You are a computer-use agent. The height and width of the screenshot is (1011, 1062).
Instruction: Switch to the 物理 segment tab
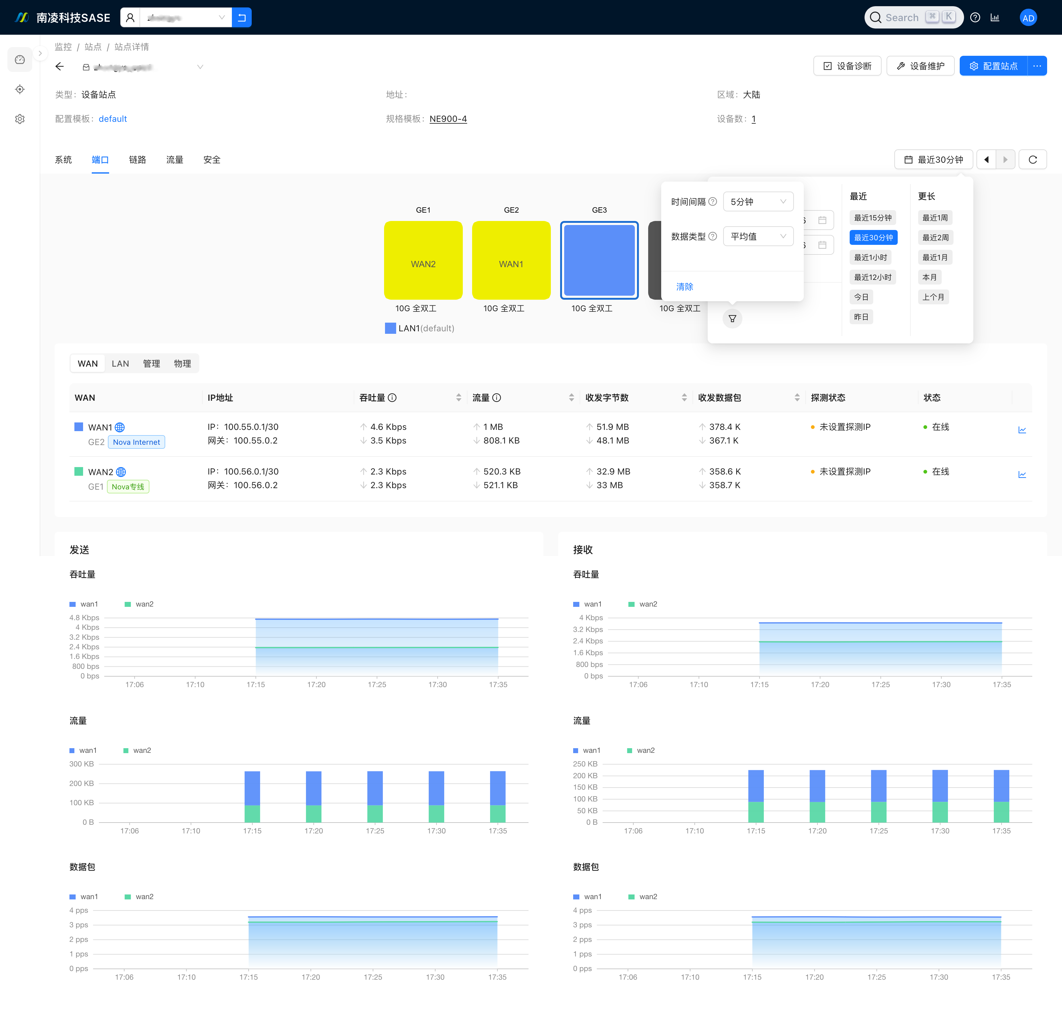(182, 364)
